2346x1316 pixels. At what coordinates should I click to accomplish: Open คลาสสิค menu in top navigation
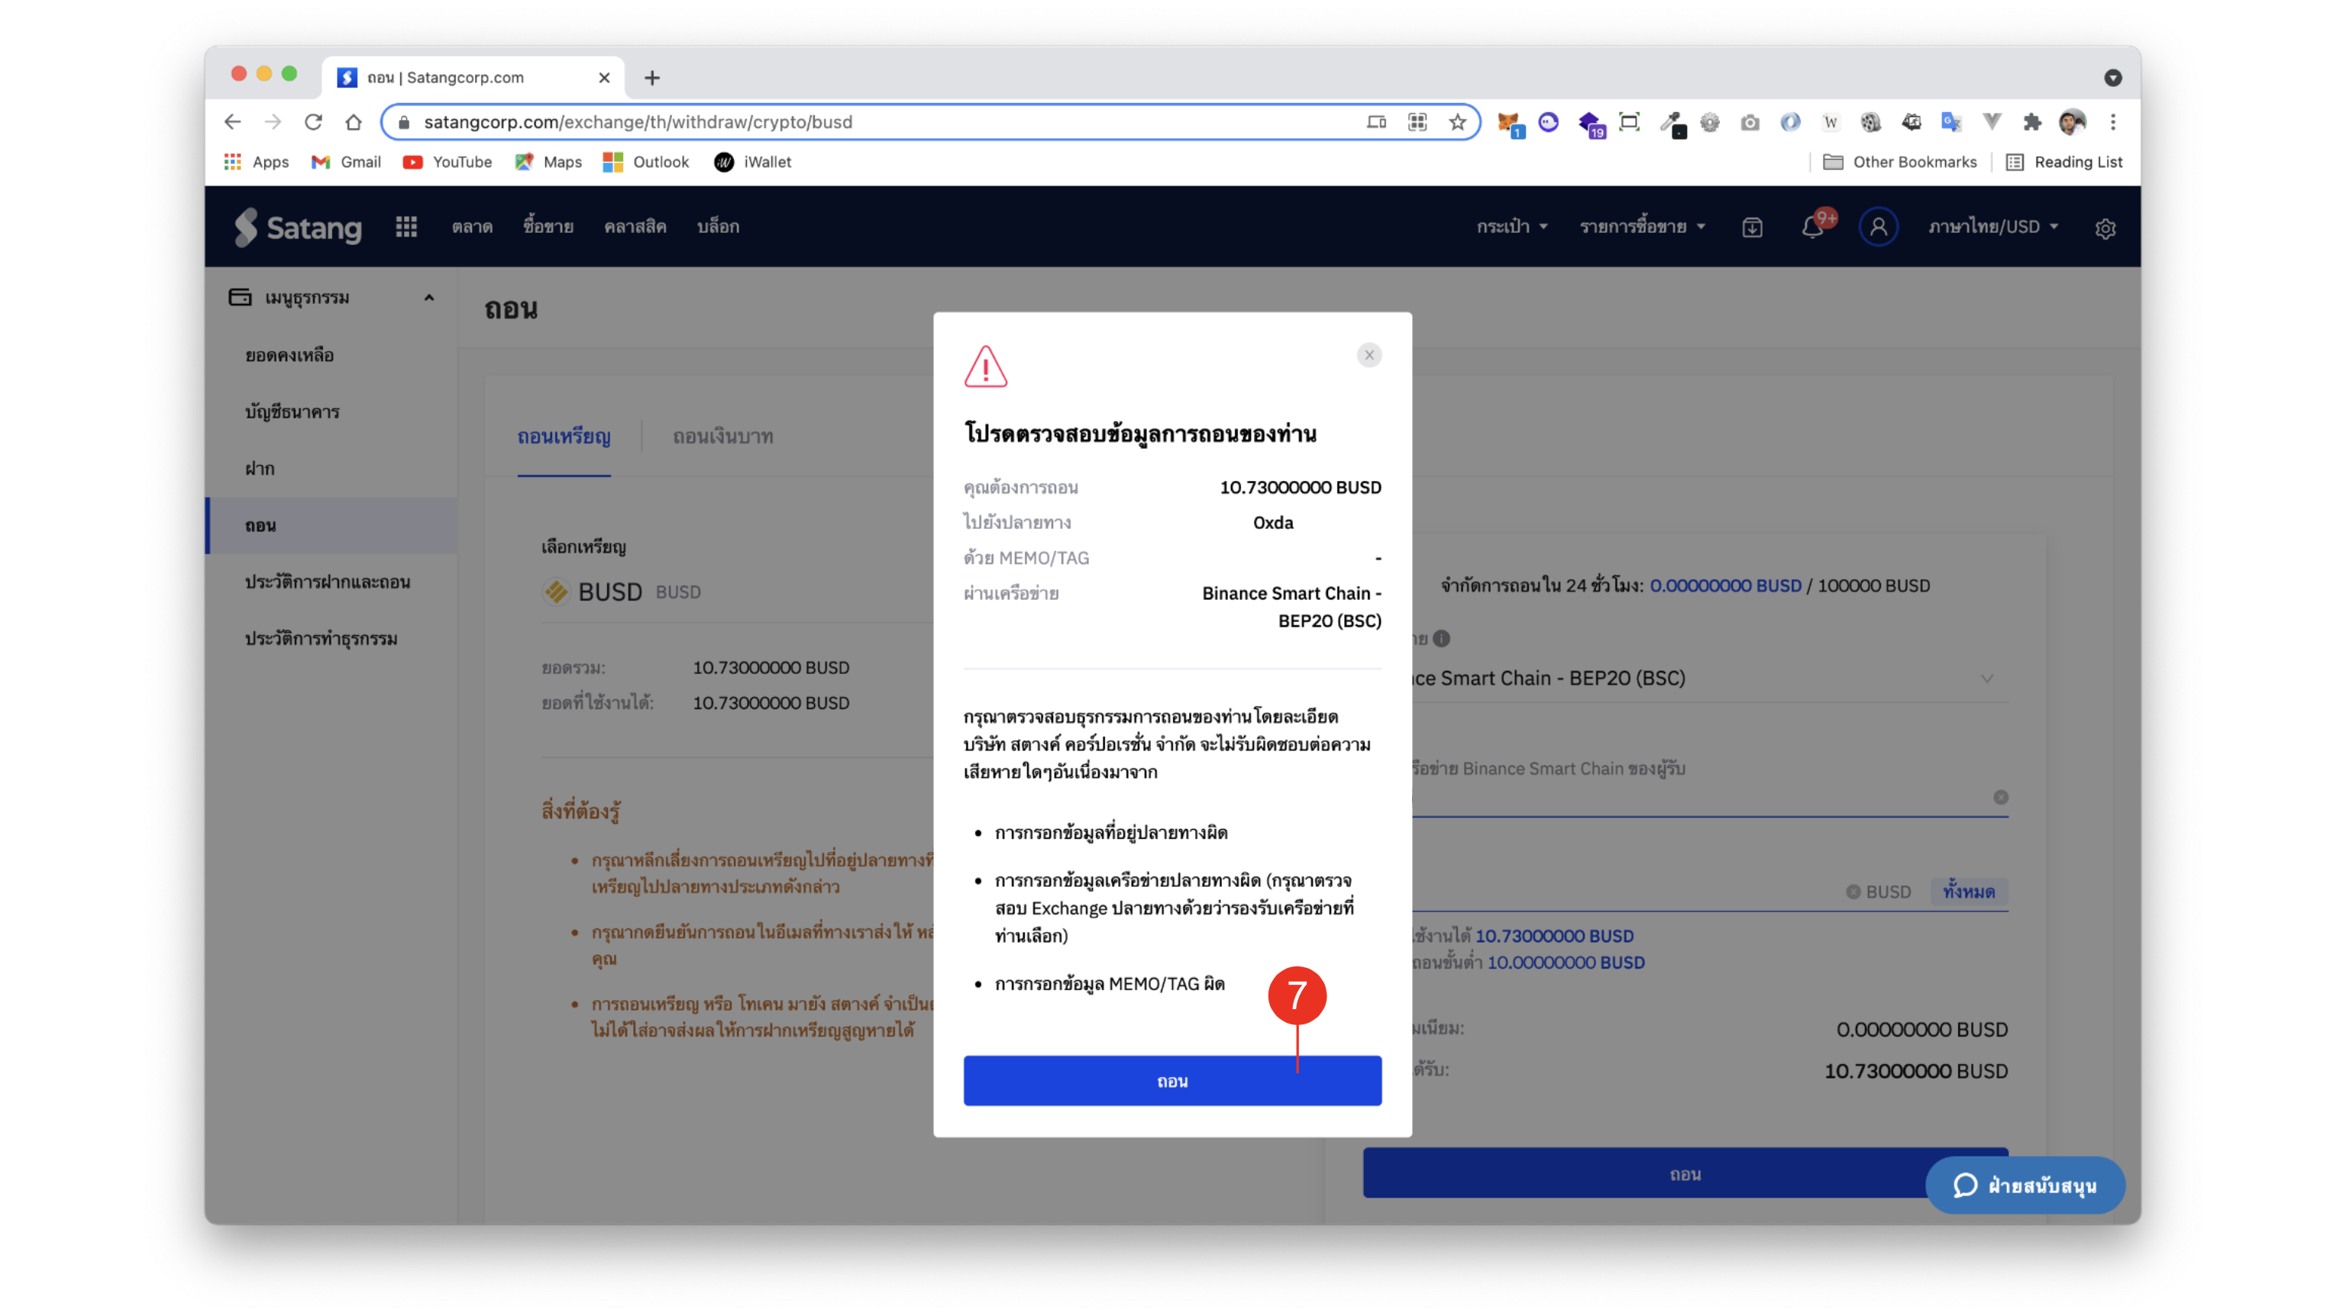[635, 227]
